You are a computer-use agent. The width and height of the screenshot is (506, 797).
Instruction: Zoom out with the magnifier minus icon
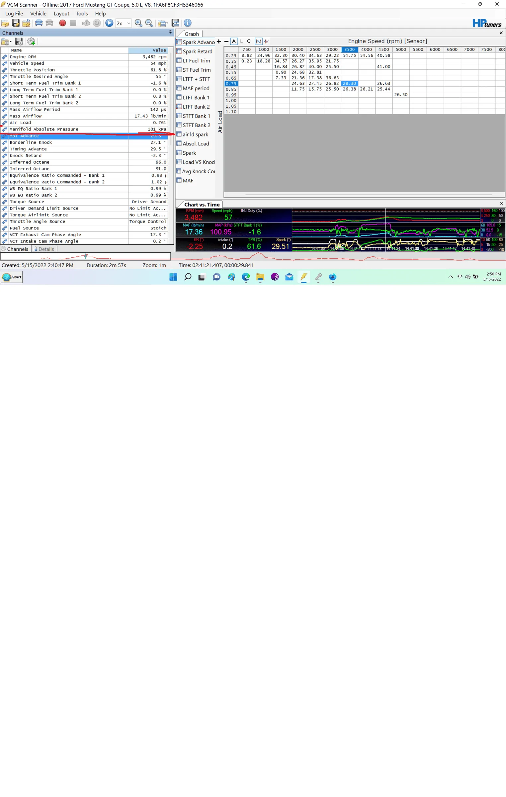149,23
